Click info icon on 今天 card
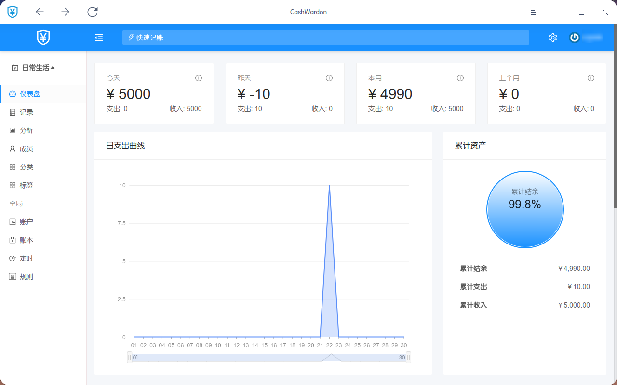Viewport: 617px width, 385px height. coord(199,78)
